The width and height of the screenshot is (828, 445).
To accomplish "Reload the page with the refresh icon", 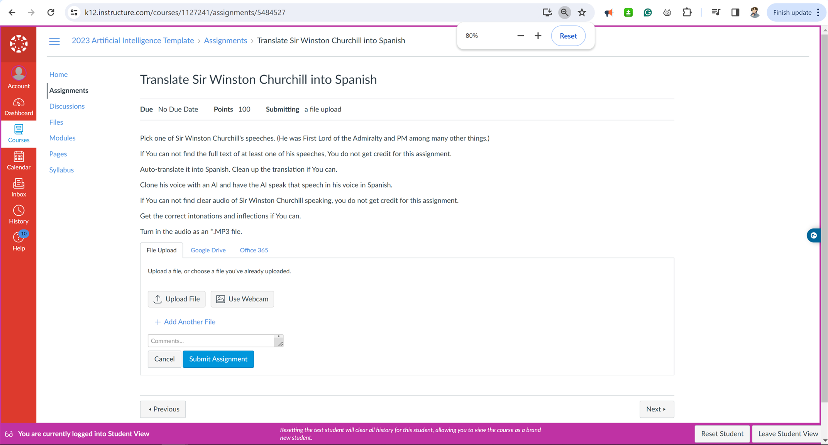I will 51,12.
